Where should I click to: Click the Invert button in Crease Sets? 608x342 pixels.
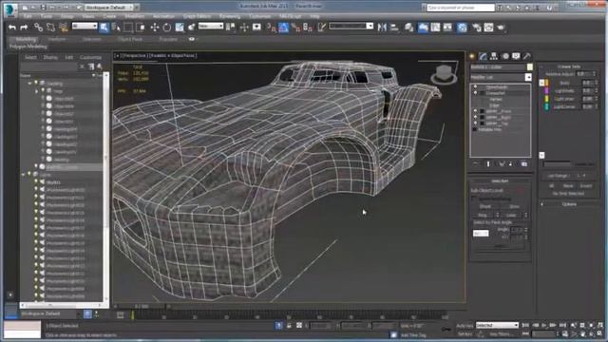coord(586,186)
